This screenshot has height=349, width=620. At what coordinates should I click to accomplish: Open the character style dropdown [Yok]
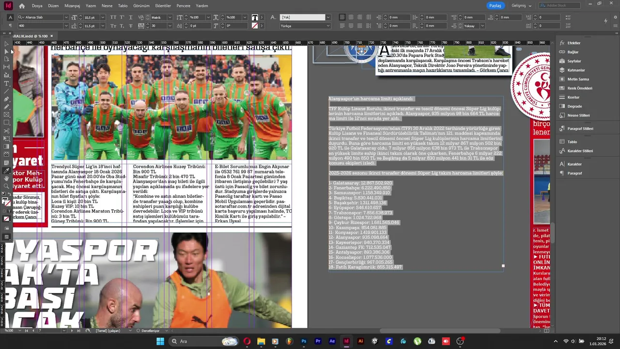click(327, 17)
